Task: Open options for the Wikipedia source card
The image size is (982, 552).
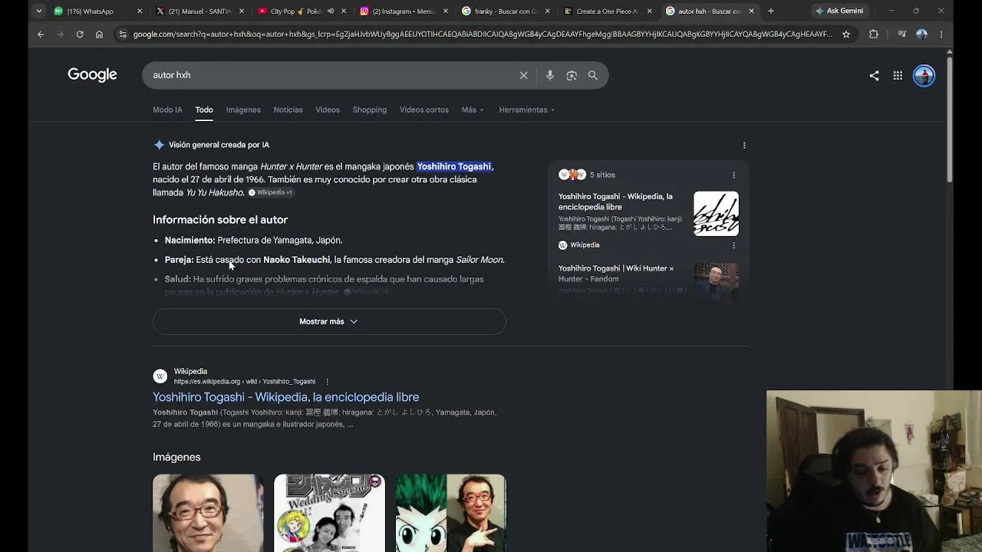Action: (733, 245)
